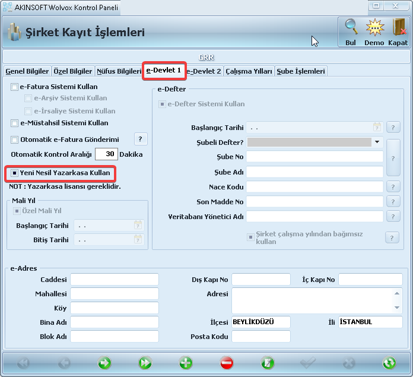Viewport: 413px width, 377px height.
Task: Click the Dış Kapı No field
Action: [x=261, y=279]
